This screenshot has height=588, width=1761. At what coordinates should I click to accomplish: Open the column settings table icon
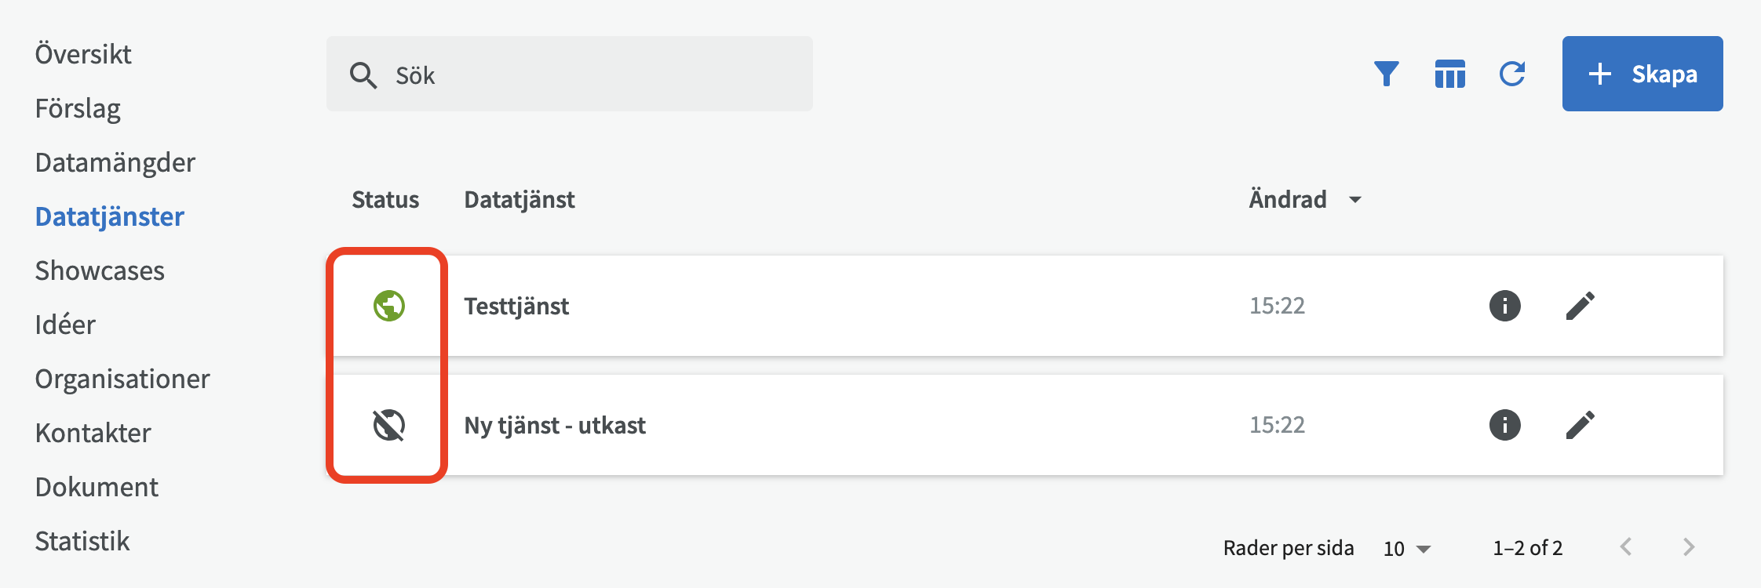pos(1449,74)
